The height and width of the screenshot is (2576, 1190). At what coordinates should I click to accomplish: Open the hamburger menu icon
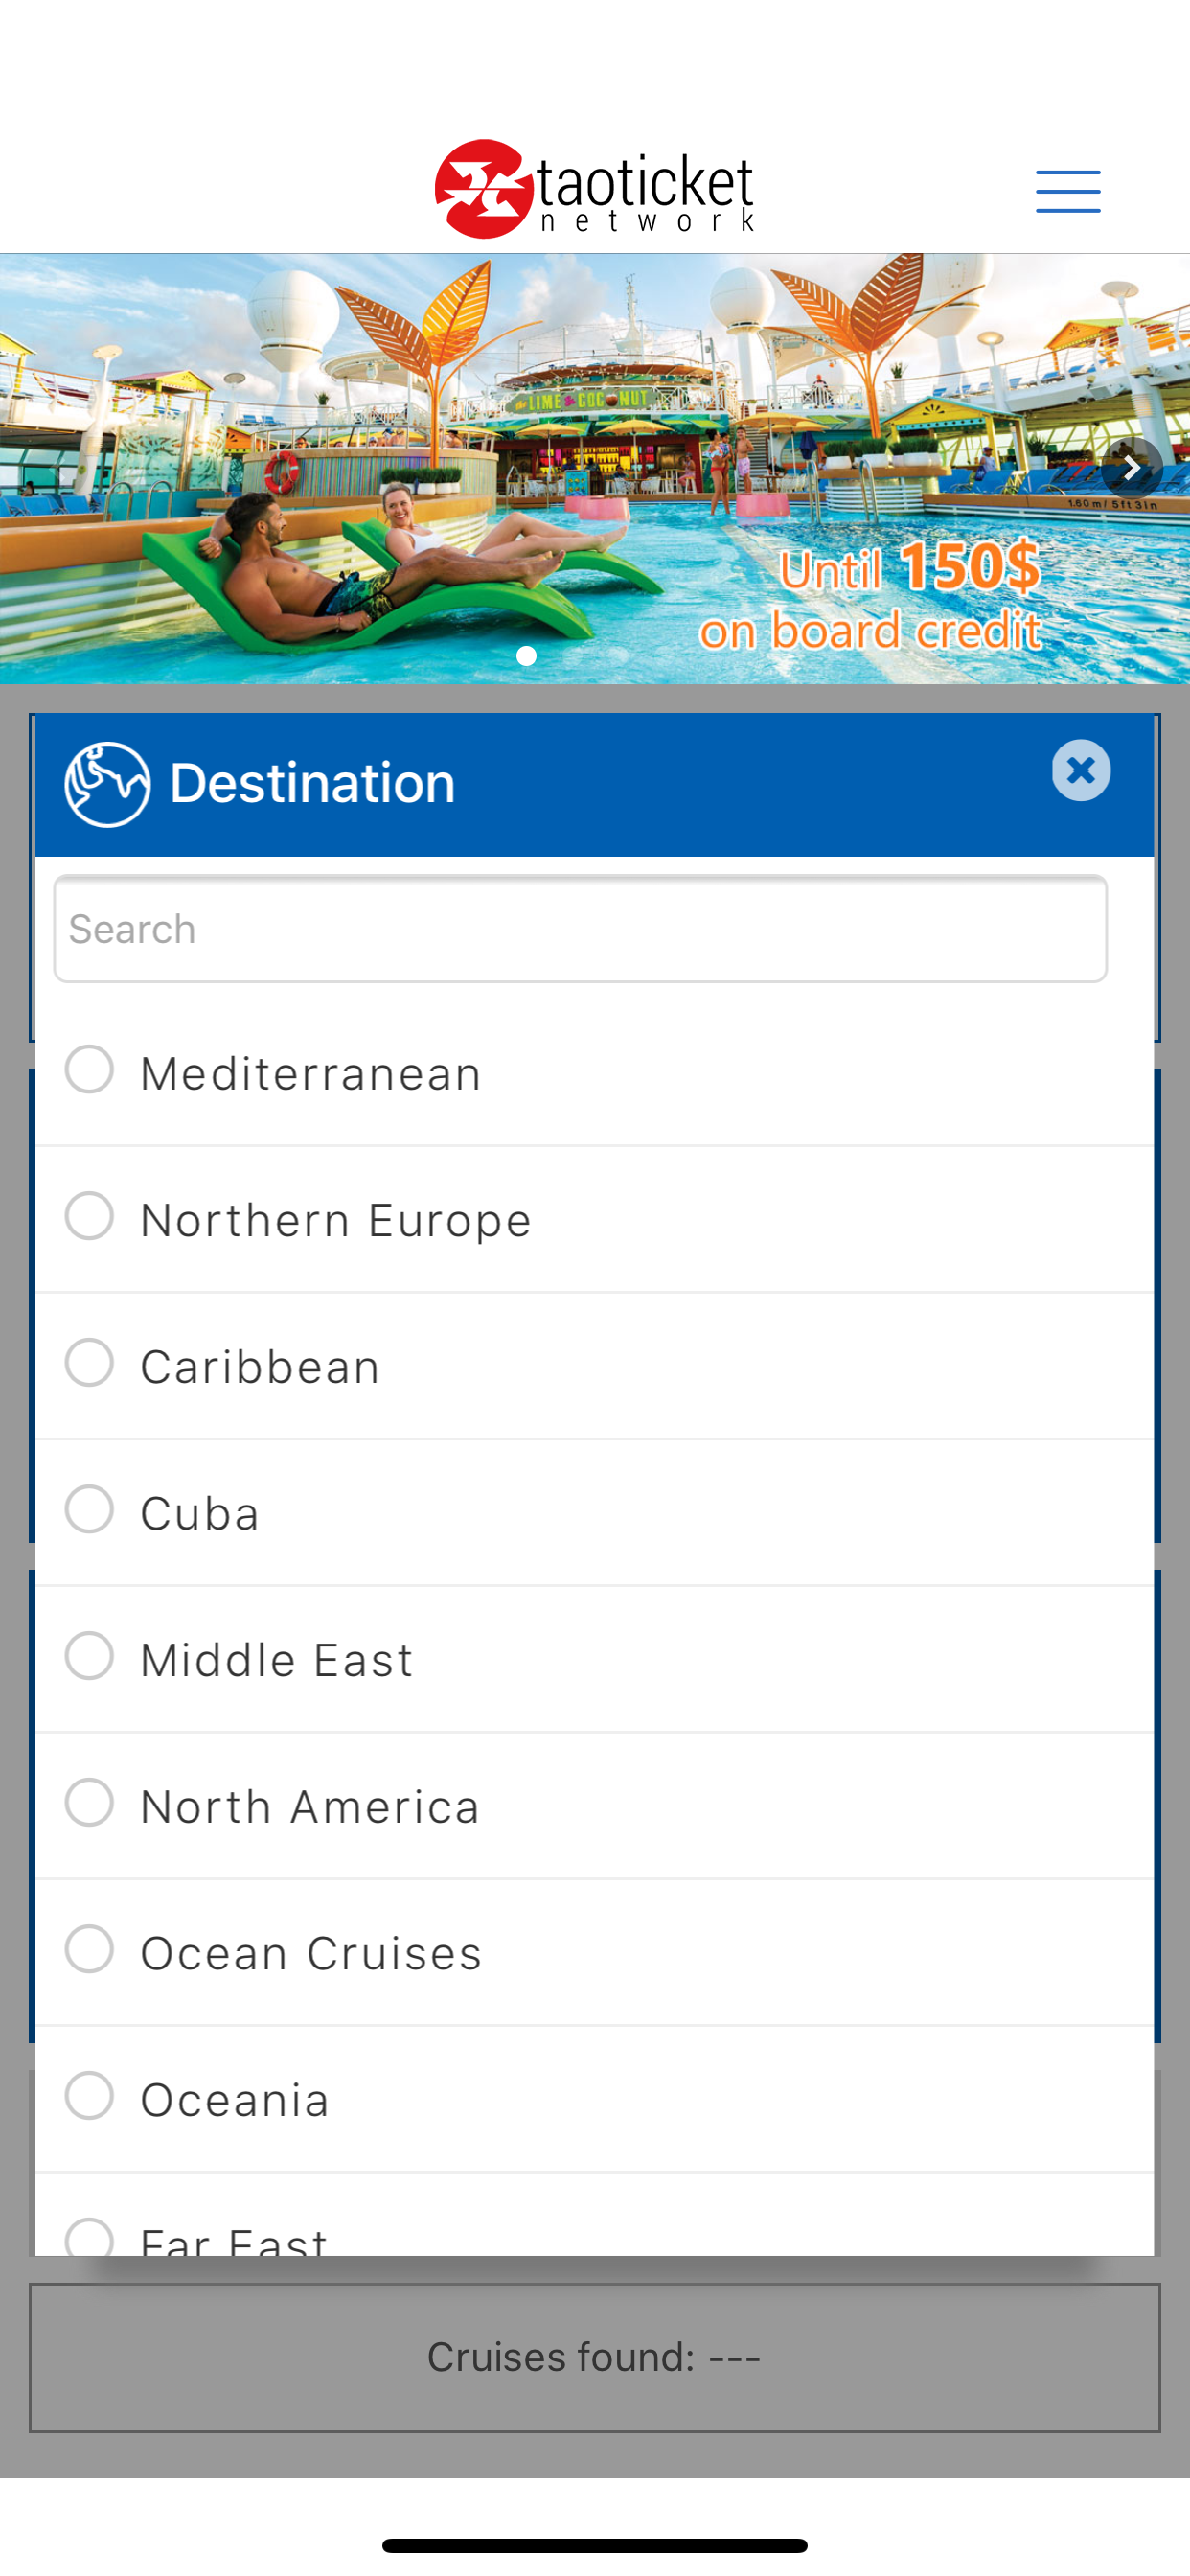(x=1068, y=191)
